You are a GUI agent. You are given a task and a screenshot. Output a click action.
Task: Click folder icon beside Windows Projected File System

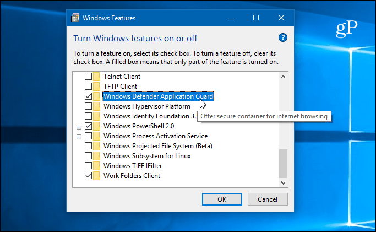[96, 146]
